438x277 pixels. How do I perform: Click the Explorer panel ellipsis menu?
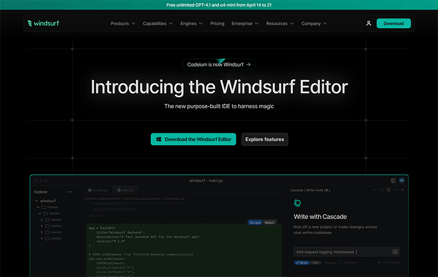coord(70,192)
